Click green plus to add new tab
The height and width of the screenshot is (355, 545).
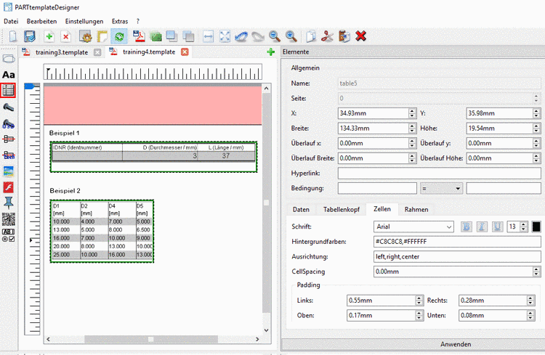click(271, 52)
